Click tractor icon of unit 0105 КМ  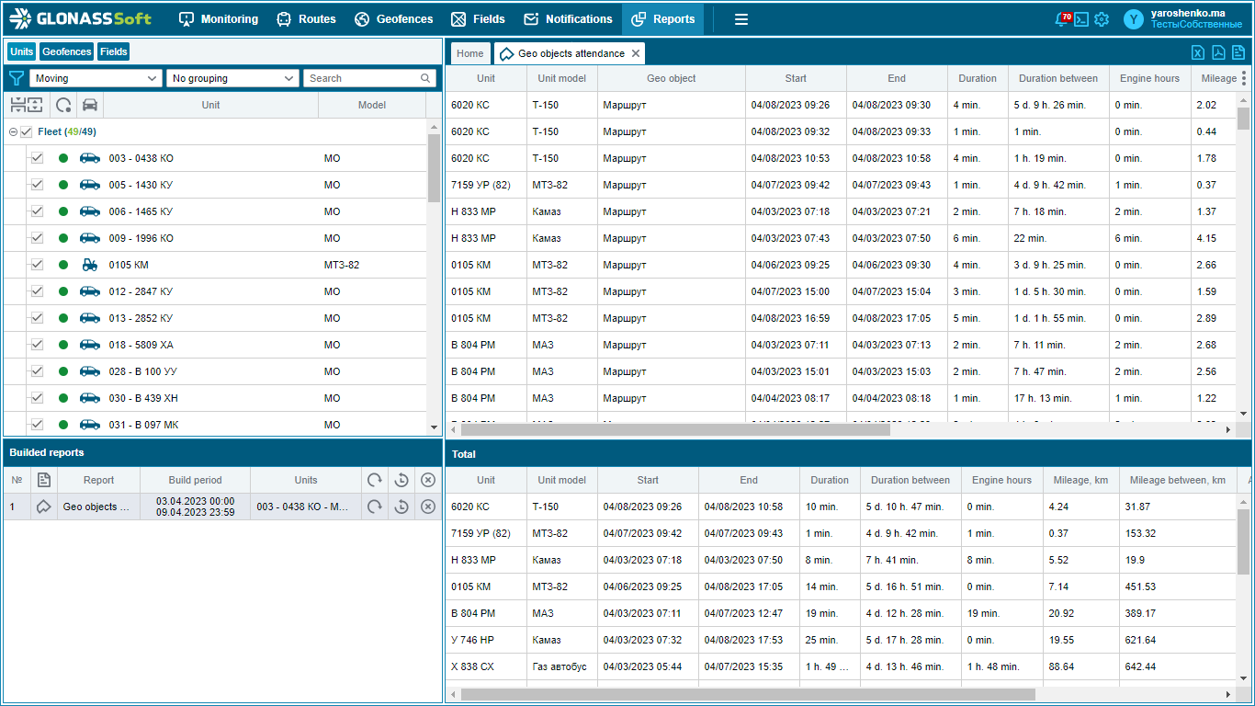[90, 265]
